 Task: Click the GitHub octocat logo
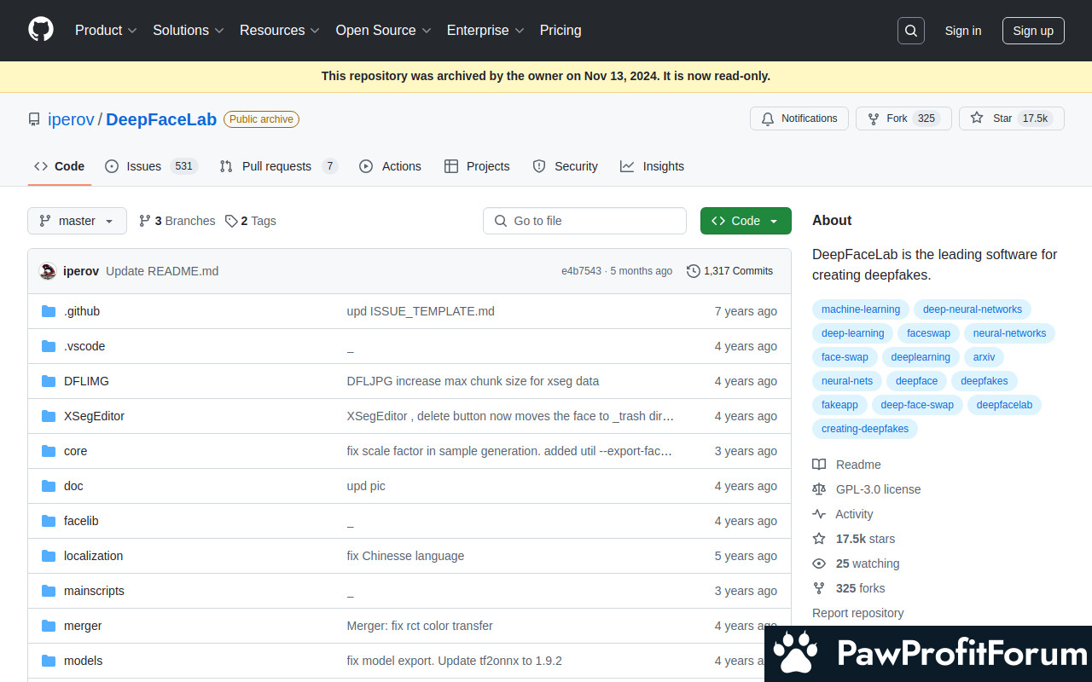tap(41, 30)
